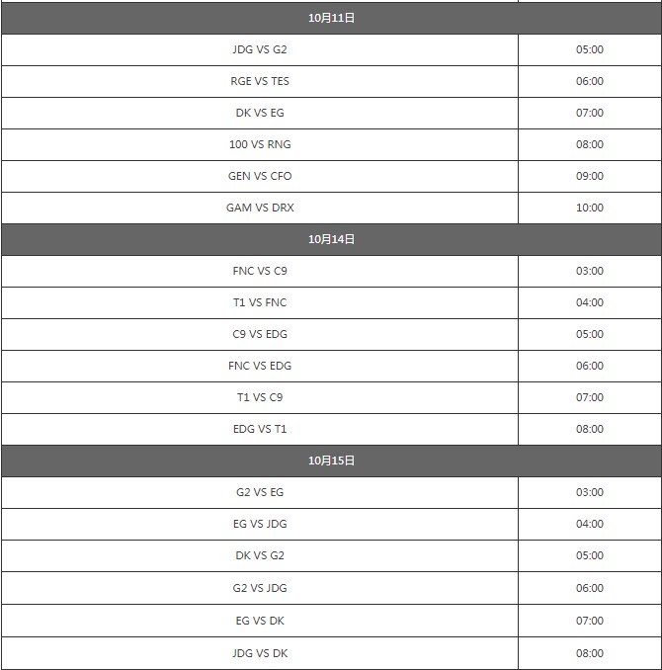The width and height of the screenshot is (662, 670).
Task: Click the 10:00 time cell
Action: pos(590,208)
